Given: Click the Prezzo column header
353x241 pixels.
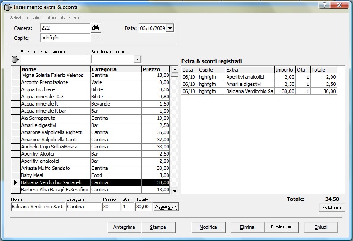Looking at the screenshot, I should pos(155,69).
